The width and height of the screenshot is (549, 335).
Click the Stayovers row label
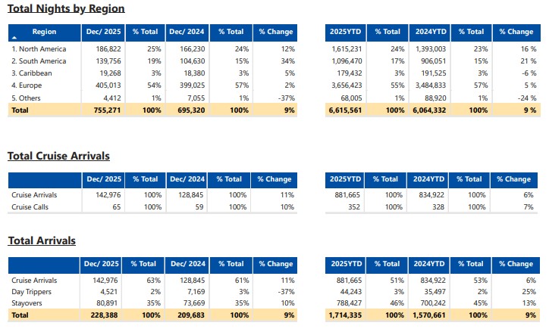click(x=30, y=302)
